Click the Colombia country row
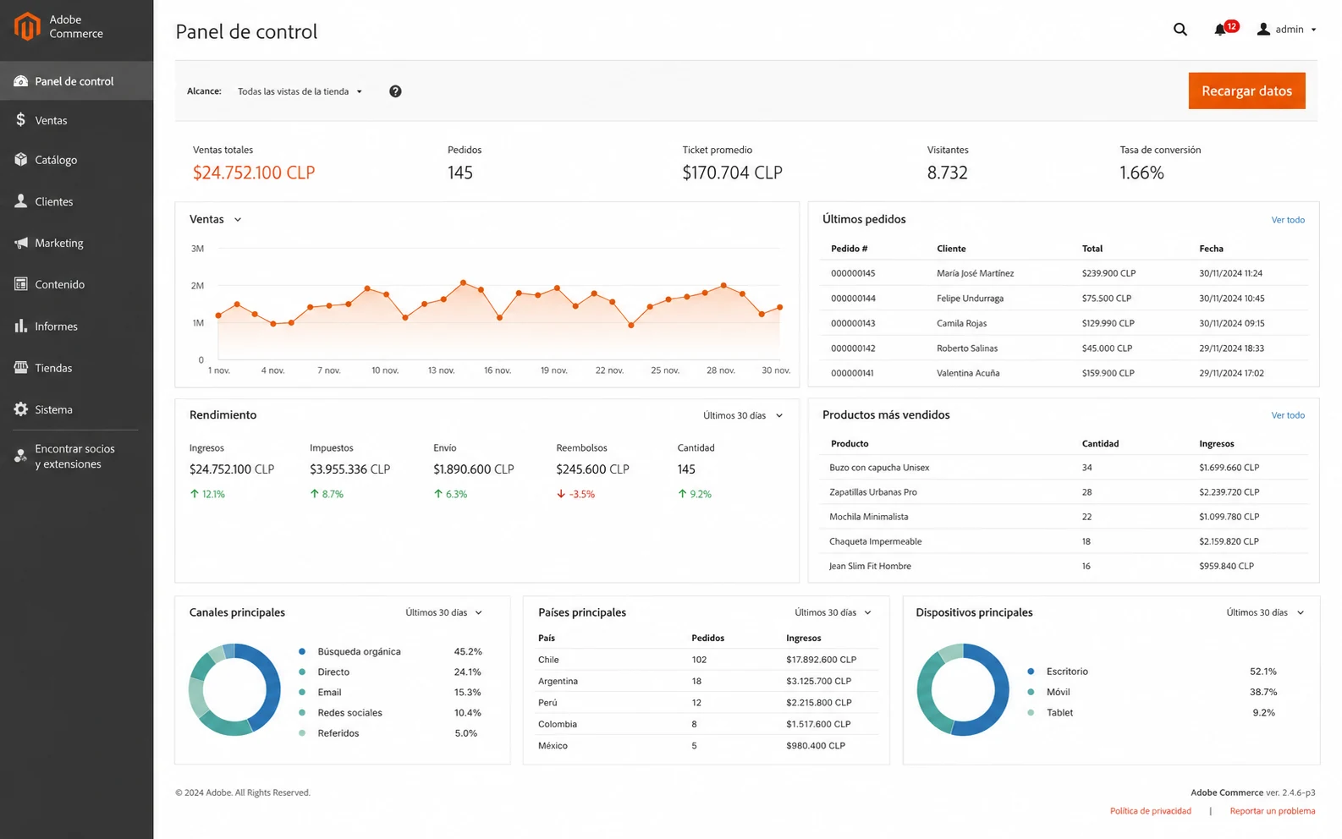 pyautogui.click(x=707, y=724)
